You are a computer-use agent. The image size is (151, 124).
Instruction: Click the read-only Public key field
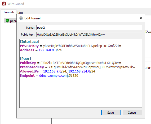point(89,35)
